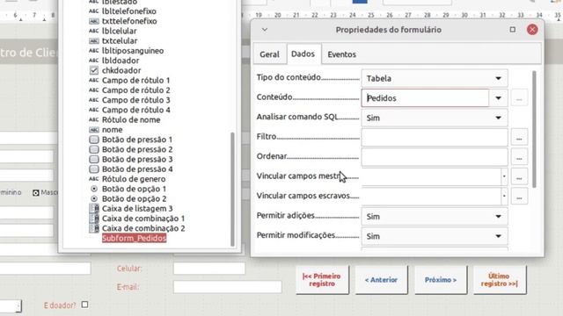This screenshot has height=316, width=563.
Task: Collapse the properties dialog with chevron
Action: [265, 30]
